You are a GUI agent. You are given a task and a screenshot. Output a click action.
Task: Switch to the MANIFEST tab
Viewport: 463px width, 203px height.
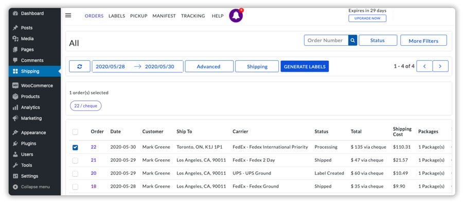click(164, 16)
